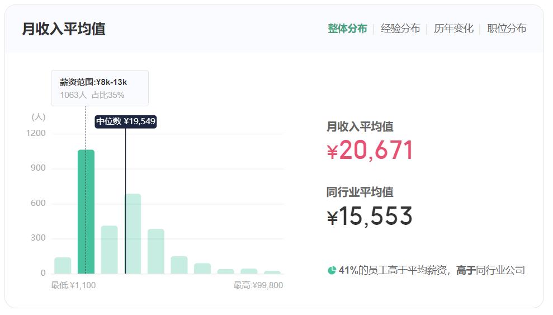The width and height of the screenshot is (553, 315).
Task: Show the 职位分布 tab
Action: point(507,29)
